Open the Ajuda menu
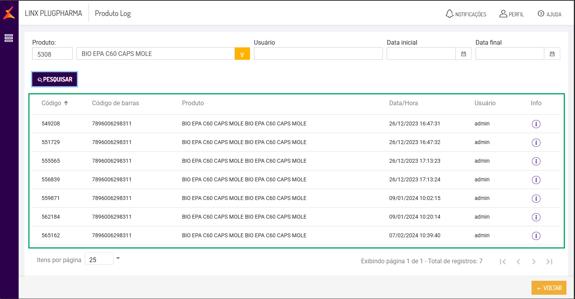The height and width of the screenshot is (299, 575). [x=549, y=14]
